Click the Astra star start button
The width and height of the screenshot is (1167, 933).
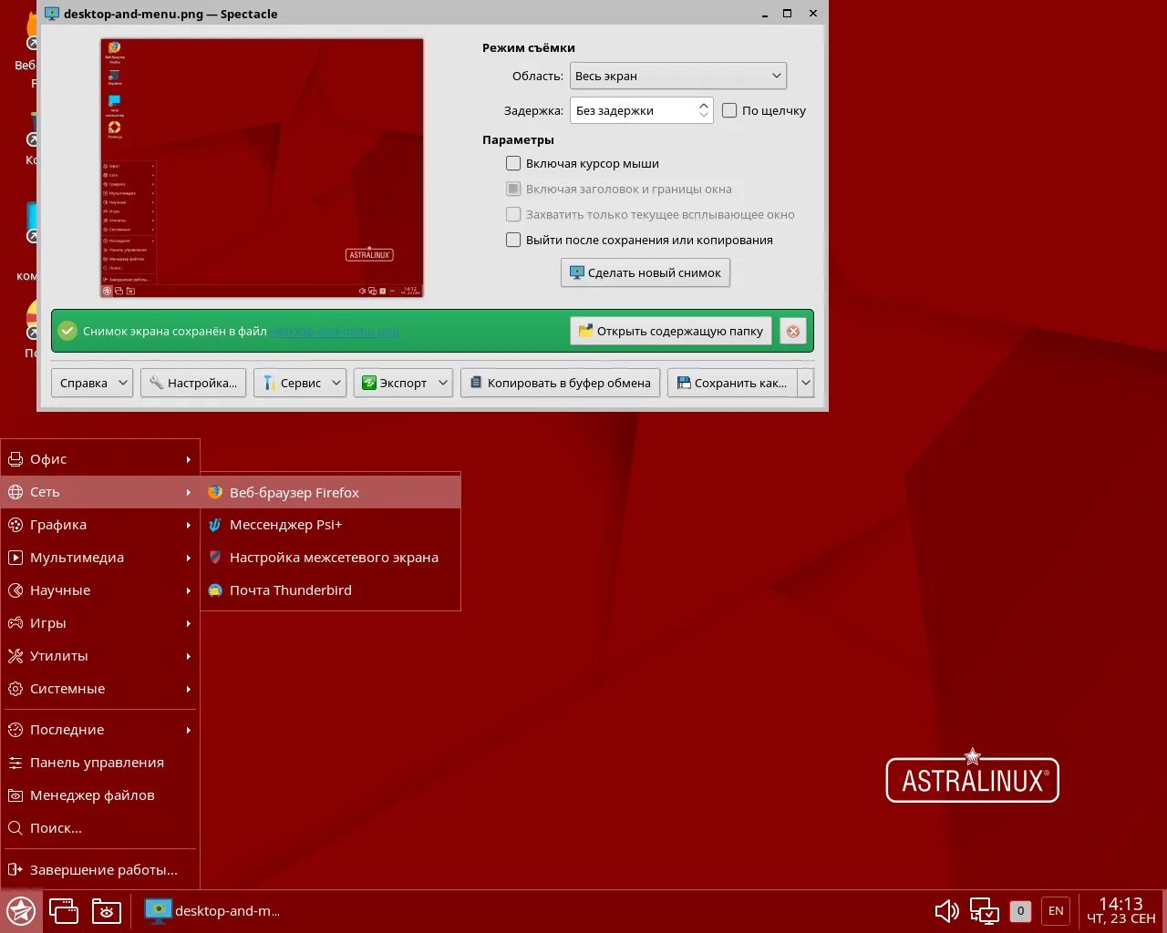pyautogui.click(x=21, y=911)
